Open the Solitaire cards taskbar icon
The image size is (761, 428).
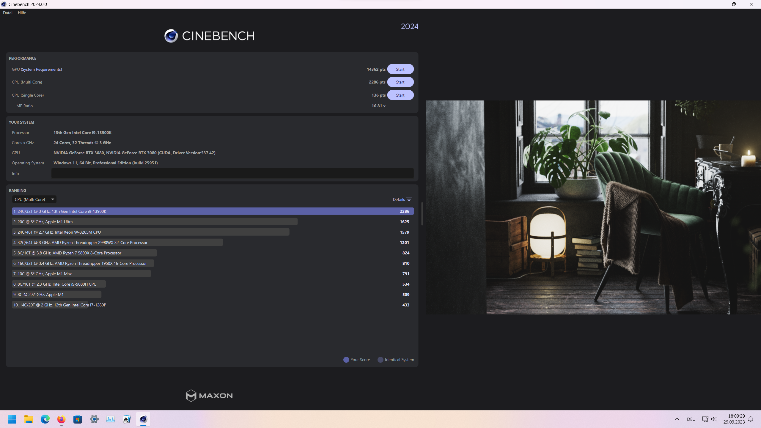point(127,419)
